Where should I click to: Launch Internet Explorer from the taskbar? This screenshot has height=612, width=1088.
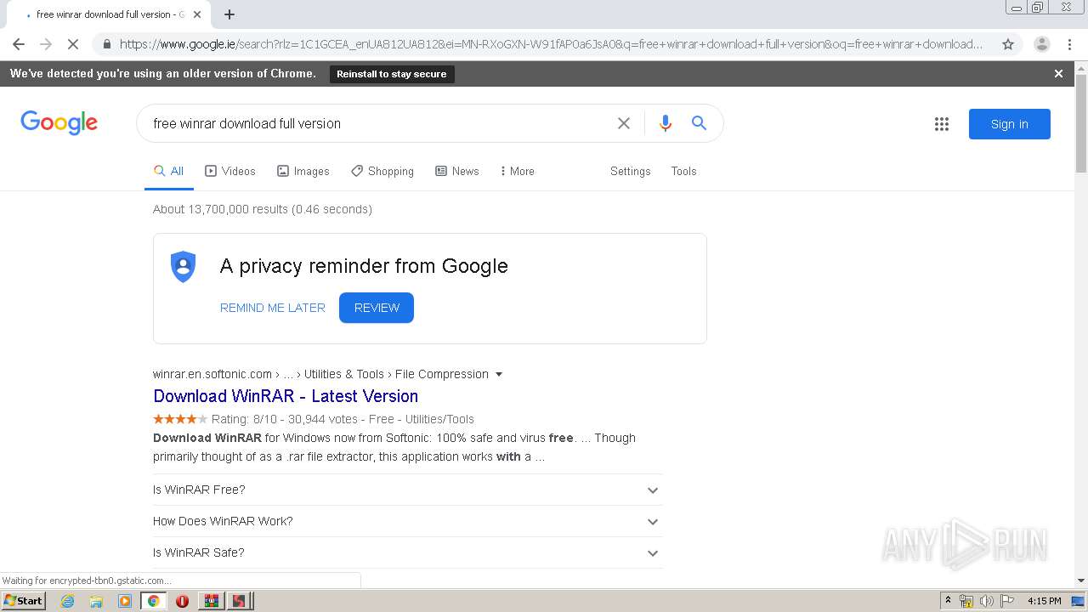pyautogui.click(x=67, y=601)
